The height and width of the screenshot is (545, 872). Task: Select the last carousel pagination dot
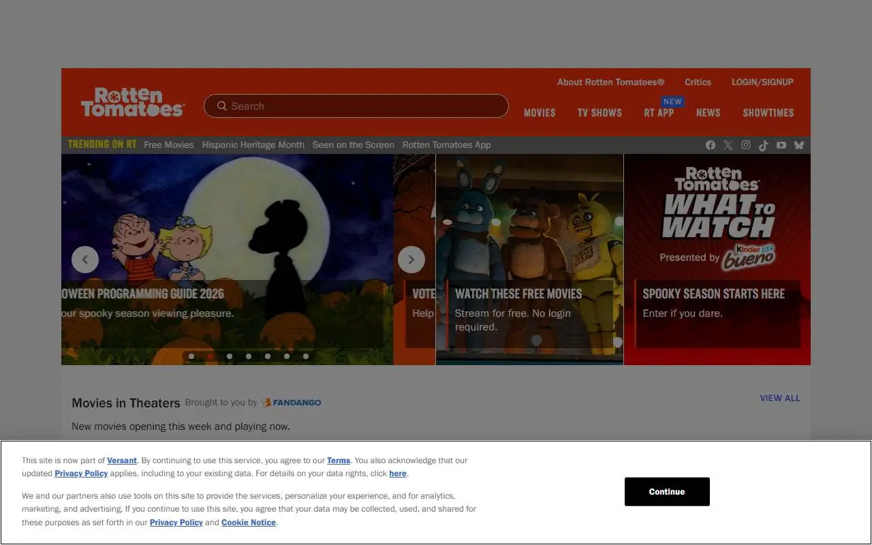point(306,356)
